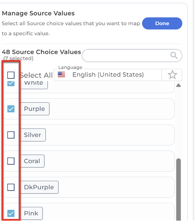Viewport: 195px width, 221px height.
Task: Click the search magnifier icon
Action: (x=174, y=56)
